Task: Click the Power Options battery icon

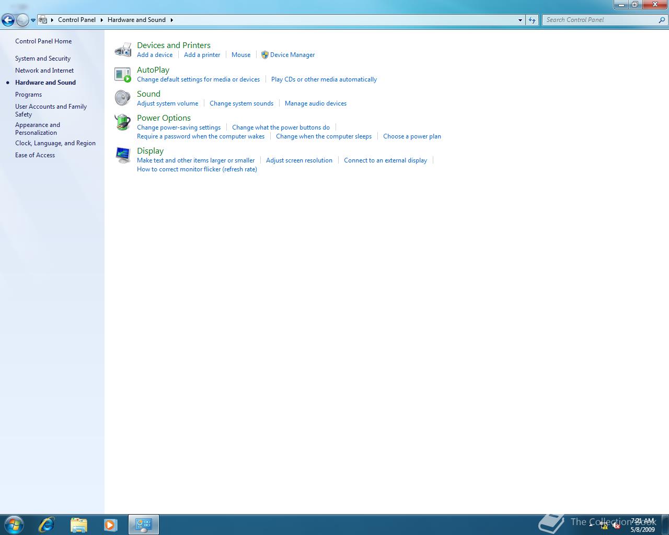Action: point(123,122)
